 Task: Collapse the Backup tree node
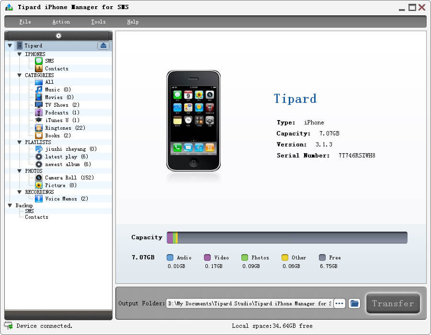10,205
